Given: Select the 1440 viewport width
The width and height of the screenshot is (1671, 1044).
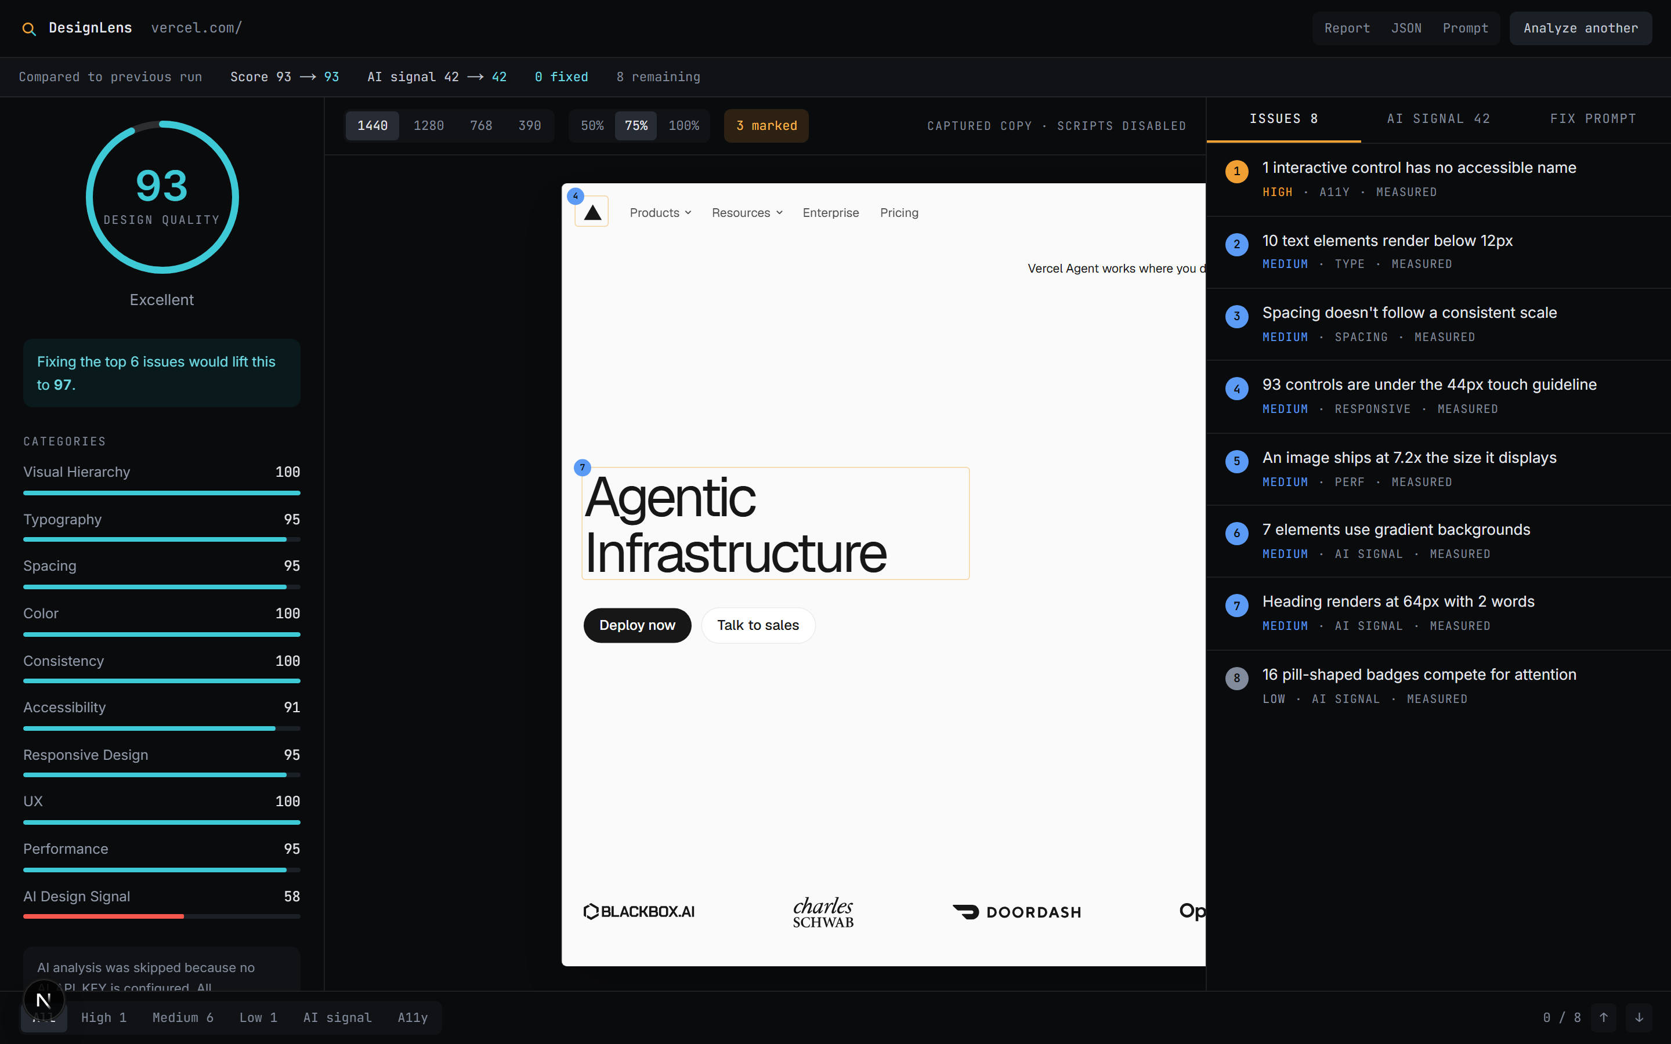Looking at the screenshot, I should pyautogui.click(x=372, y=126).
